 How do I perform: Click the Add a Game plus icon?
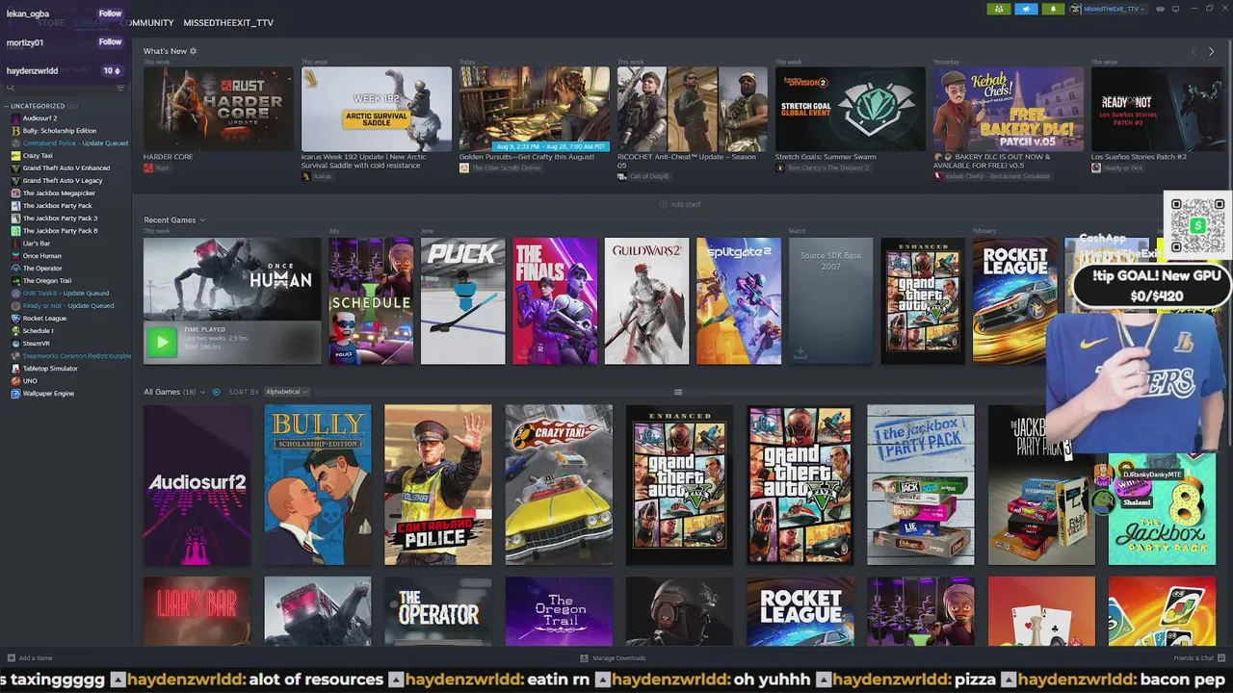pos(10,658)
